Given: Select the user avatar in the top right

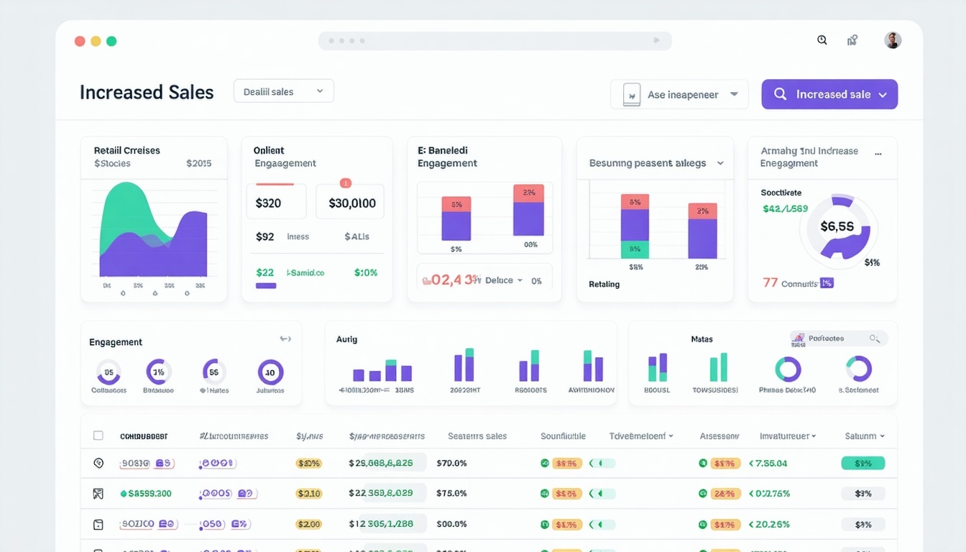Looking at the screenshot, I should (x=892, y=40).
